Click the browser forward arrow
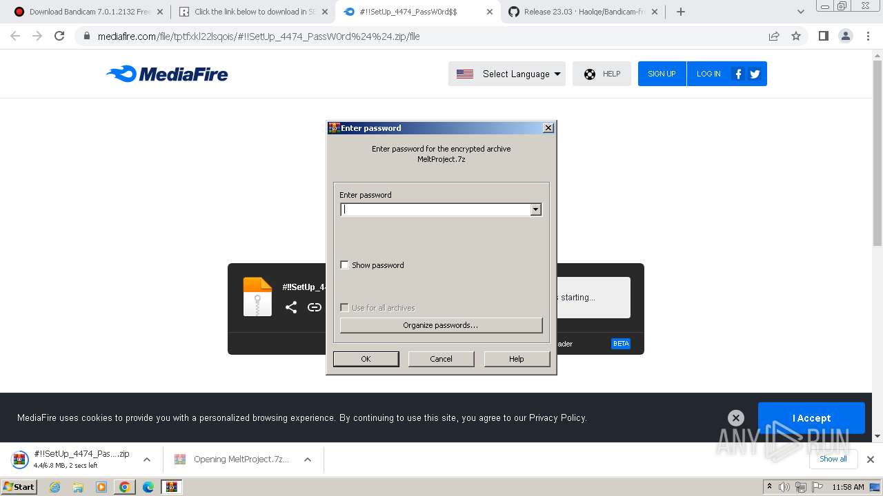 37,37
